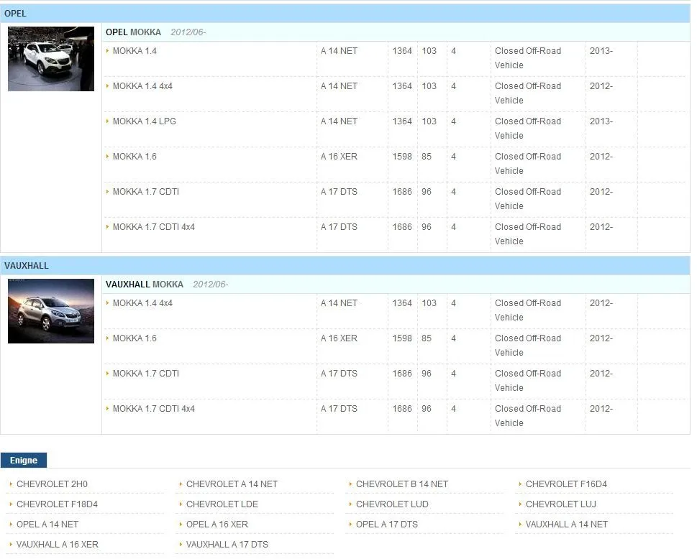Click engine code A 16 XER in Opel MOKKA 1.6 row

point(339,157)
